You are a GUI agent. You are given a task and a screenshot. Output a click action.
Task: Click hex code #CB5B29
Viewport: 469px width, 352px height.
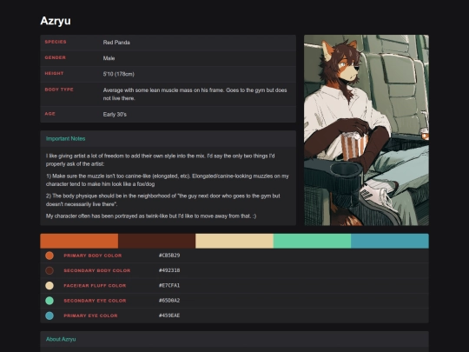pos(169,256)
